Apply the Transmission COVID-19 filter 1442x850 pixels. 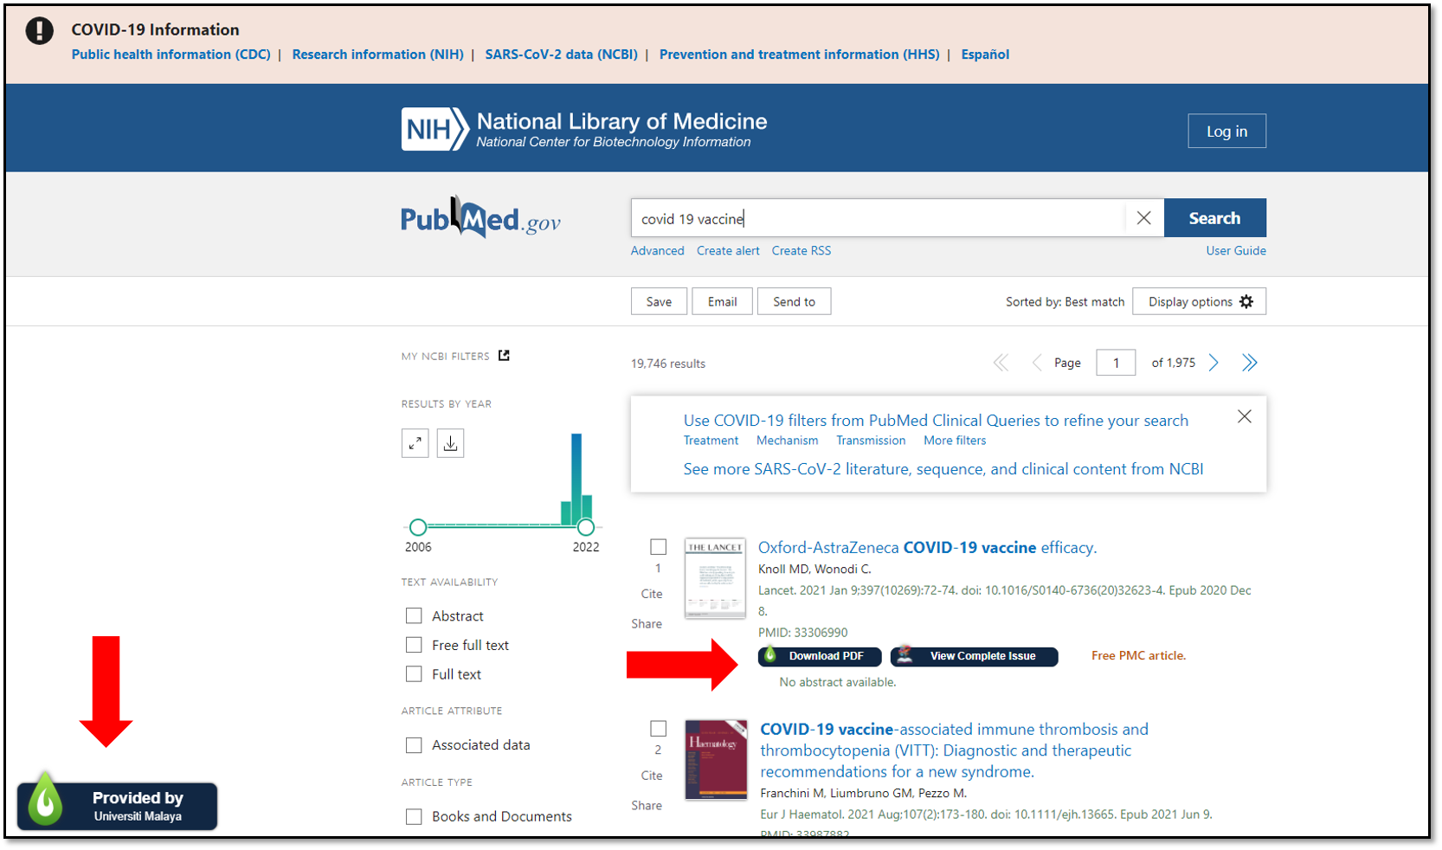871,441
